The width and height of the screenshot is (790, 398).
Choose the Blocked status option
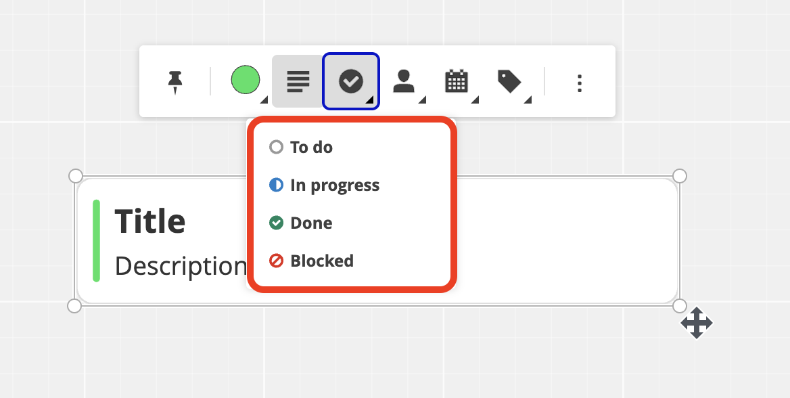pos(321,261)
